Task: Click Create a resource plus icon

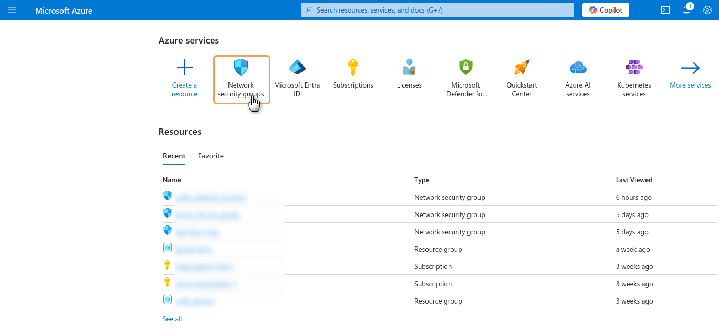Action: pyautogui.click(x=184, y=68)
